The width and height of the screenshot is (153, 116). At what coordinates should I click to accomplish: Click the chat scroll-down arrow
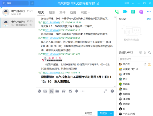[x=115, y=86]
